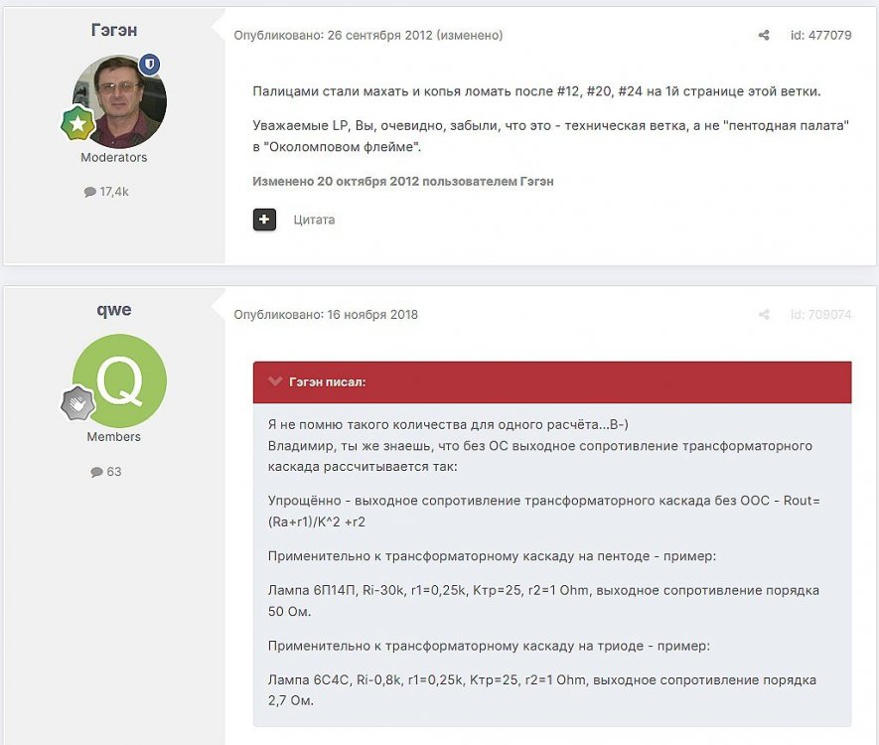Toggle the plus multiquote button
Image resolution: width=879 pixels, height=745 pixels.
(264, 220)
